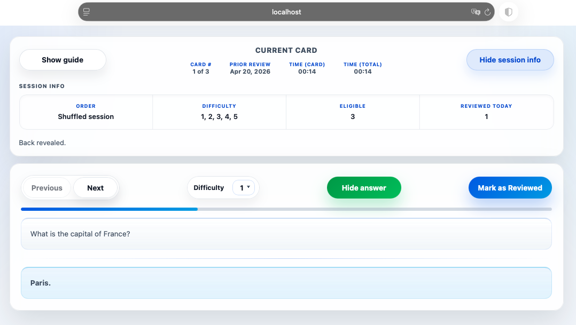
Task: Open the privacy shield icon
Action: (x=509, y=12)
